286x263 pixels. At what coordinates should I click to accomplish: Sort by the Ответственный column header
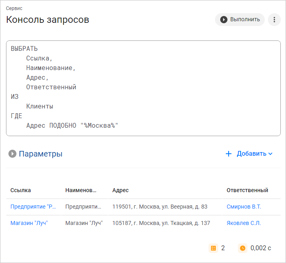pyautogui.click(x=247, y=190)
